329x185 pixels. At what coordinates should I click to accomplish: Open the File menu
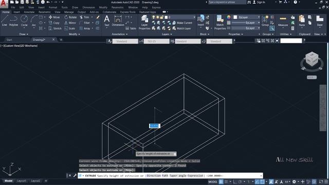[x=13, y=7]
